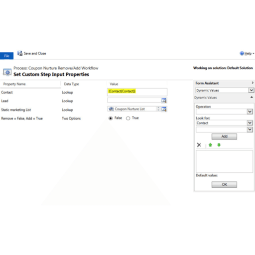255x255 pixels.
Task: Open the Look for Contact dropdown
Action: coord(250,123)
